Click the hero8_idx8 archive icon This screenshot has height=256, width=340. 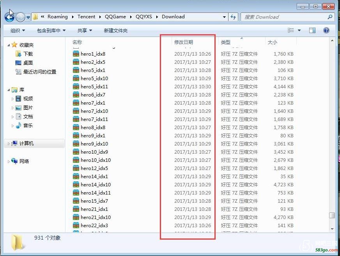pos(76,127)
